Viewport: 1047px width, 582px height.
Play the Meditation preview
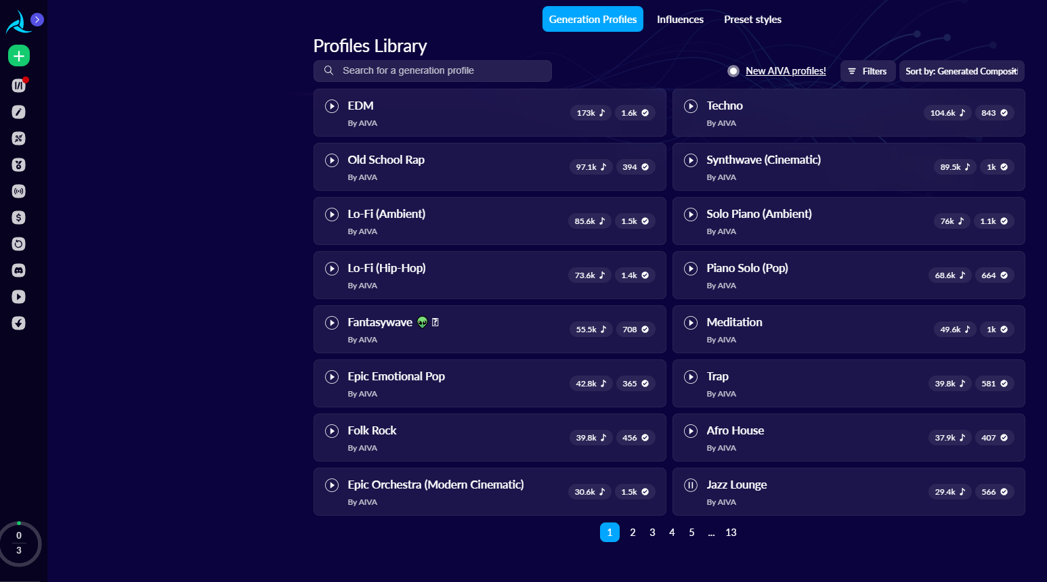coord(691,322)
